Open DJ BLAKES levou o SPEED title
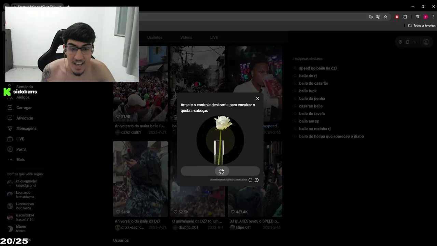437x246 pixels. 254,221
